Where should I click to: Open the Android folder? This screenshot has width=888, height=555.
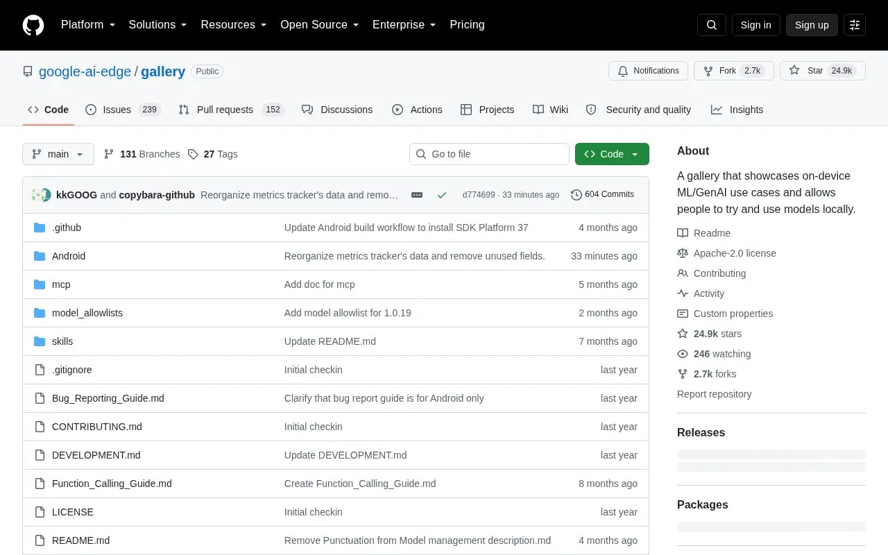[69, 256]
